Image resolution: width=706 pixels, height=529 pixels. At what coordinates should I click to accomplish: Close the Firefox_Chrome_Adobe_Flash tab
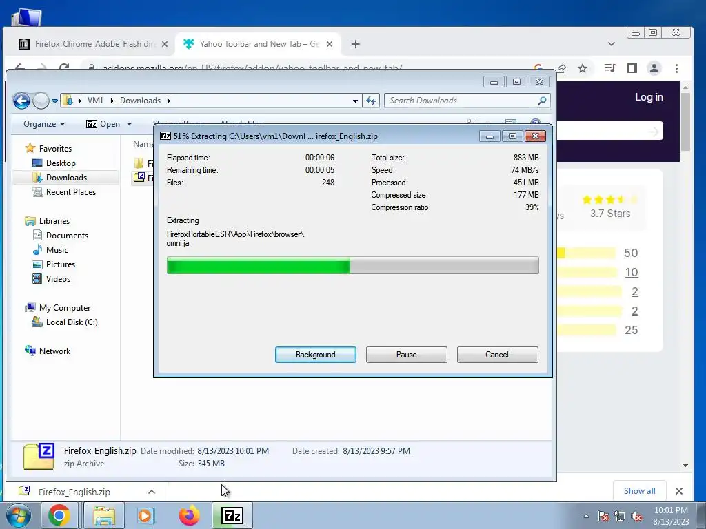165,44
